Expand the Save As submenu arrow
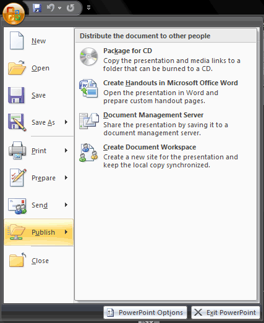 (66, 122)
